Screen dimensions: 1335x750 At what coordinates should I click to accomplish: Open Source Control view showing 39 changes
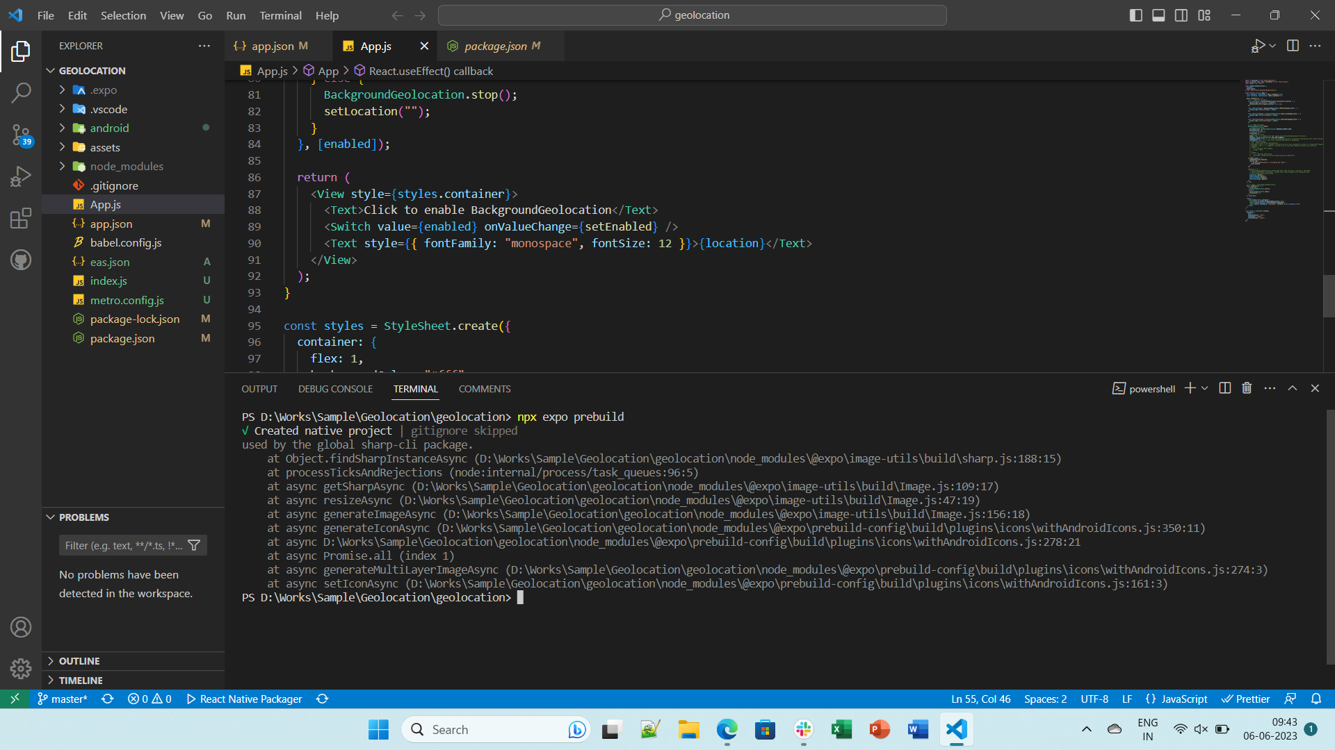[x=21, y=135]
